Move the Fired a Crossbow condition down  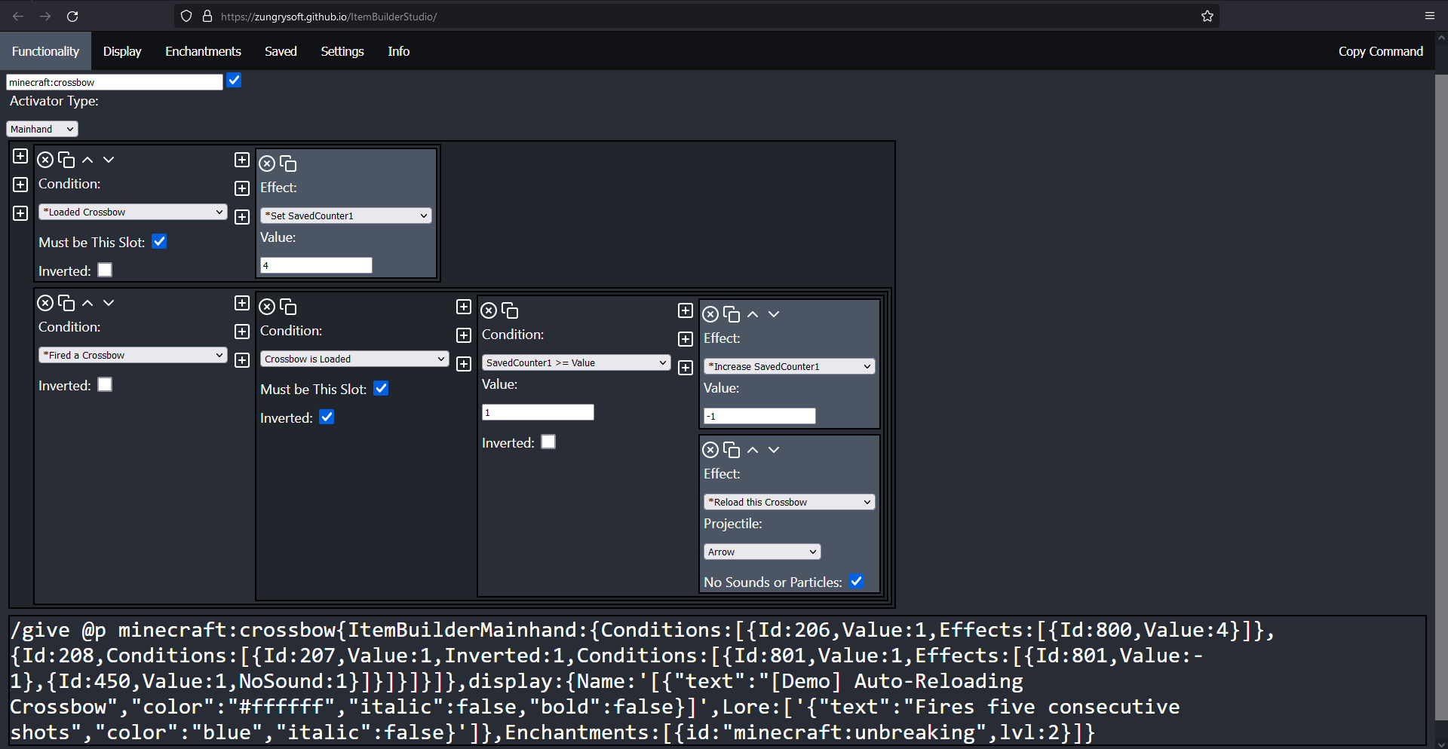click(x=109, y=303)
